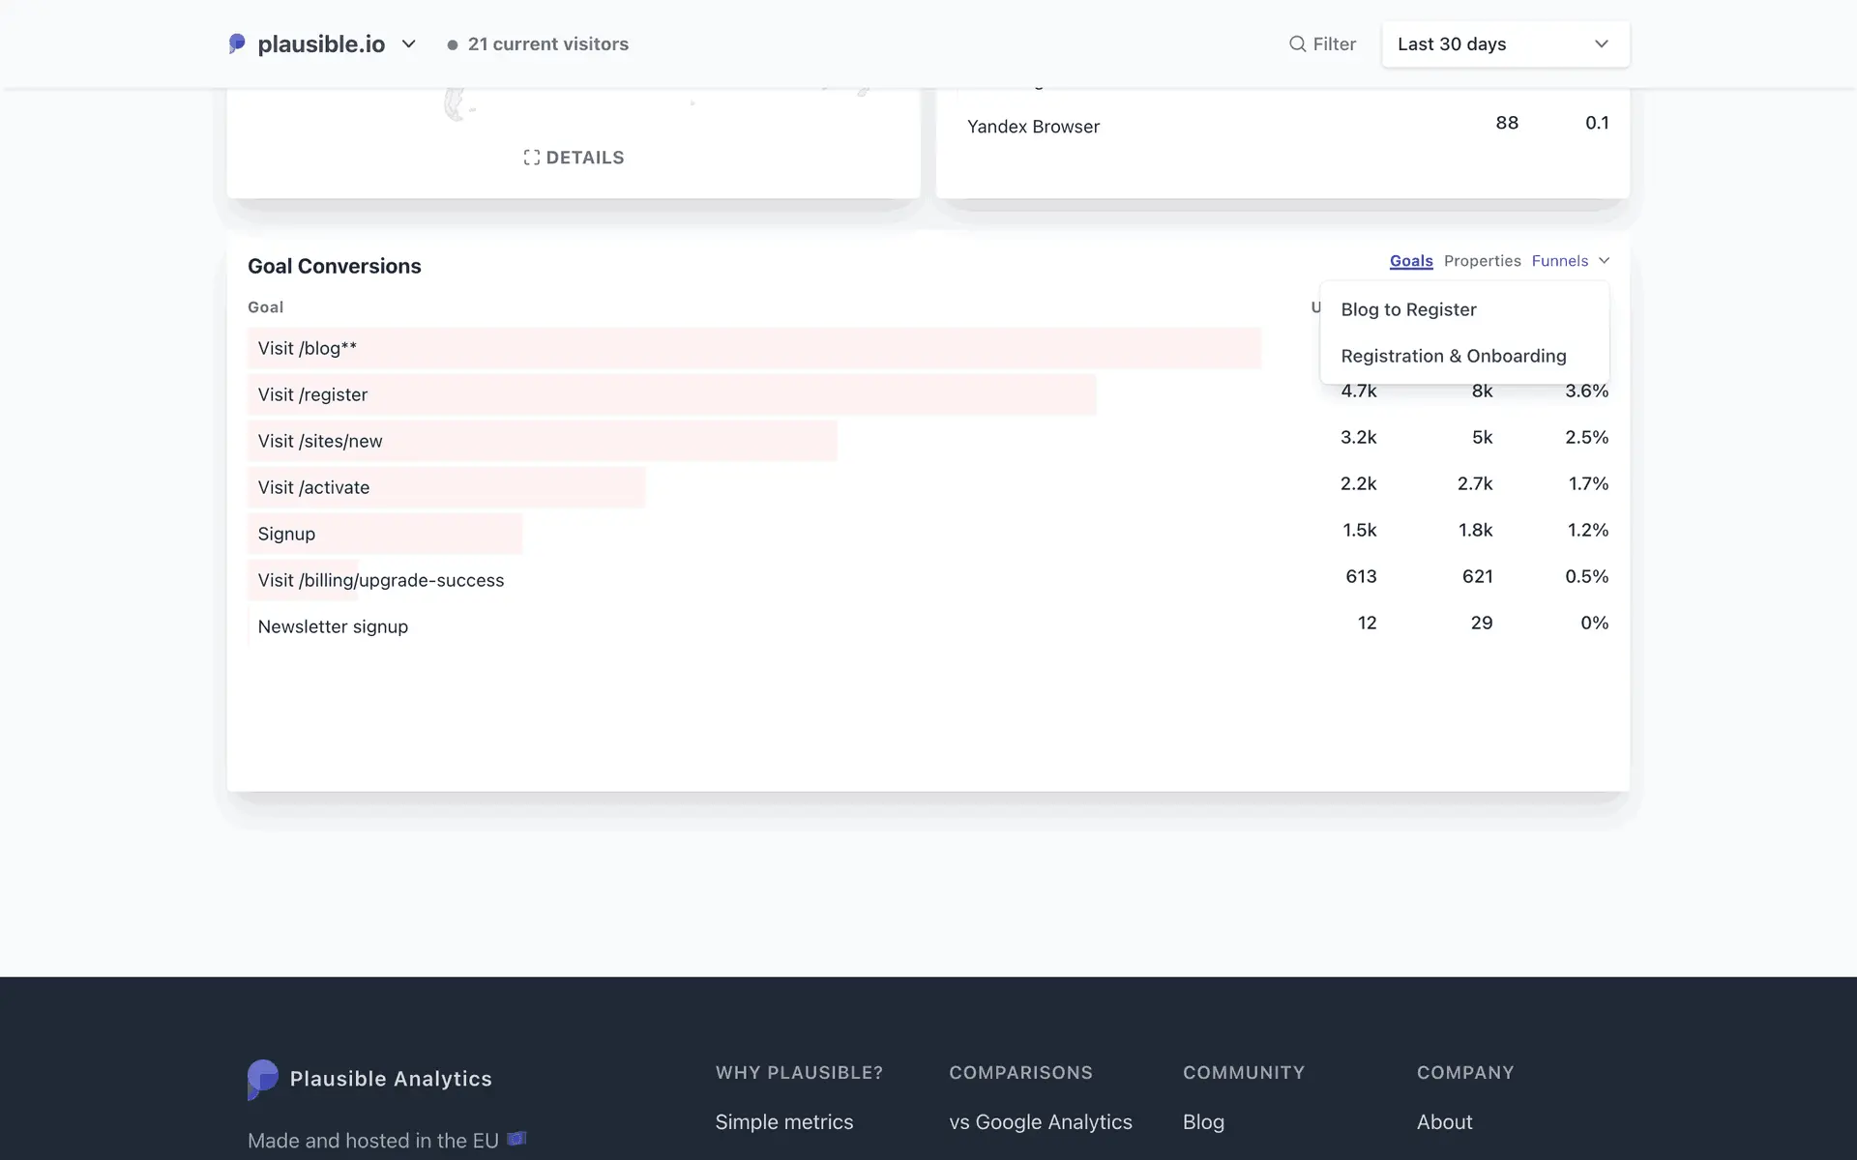Click the Plausible Analytics footer logo
The image size is (1857, 1160).
[263, 1079]
